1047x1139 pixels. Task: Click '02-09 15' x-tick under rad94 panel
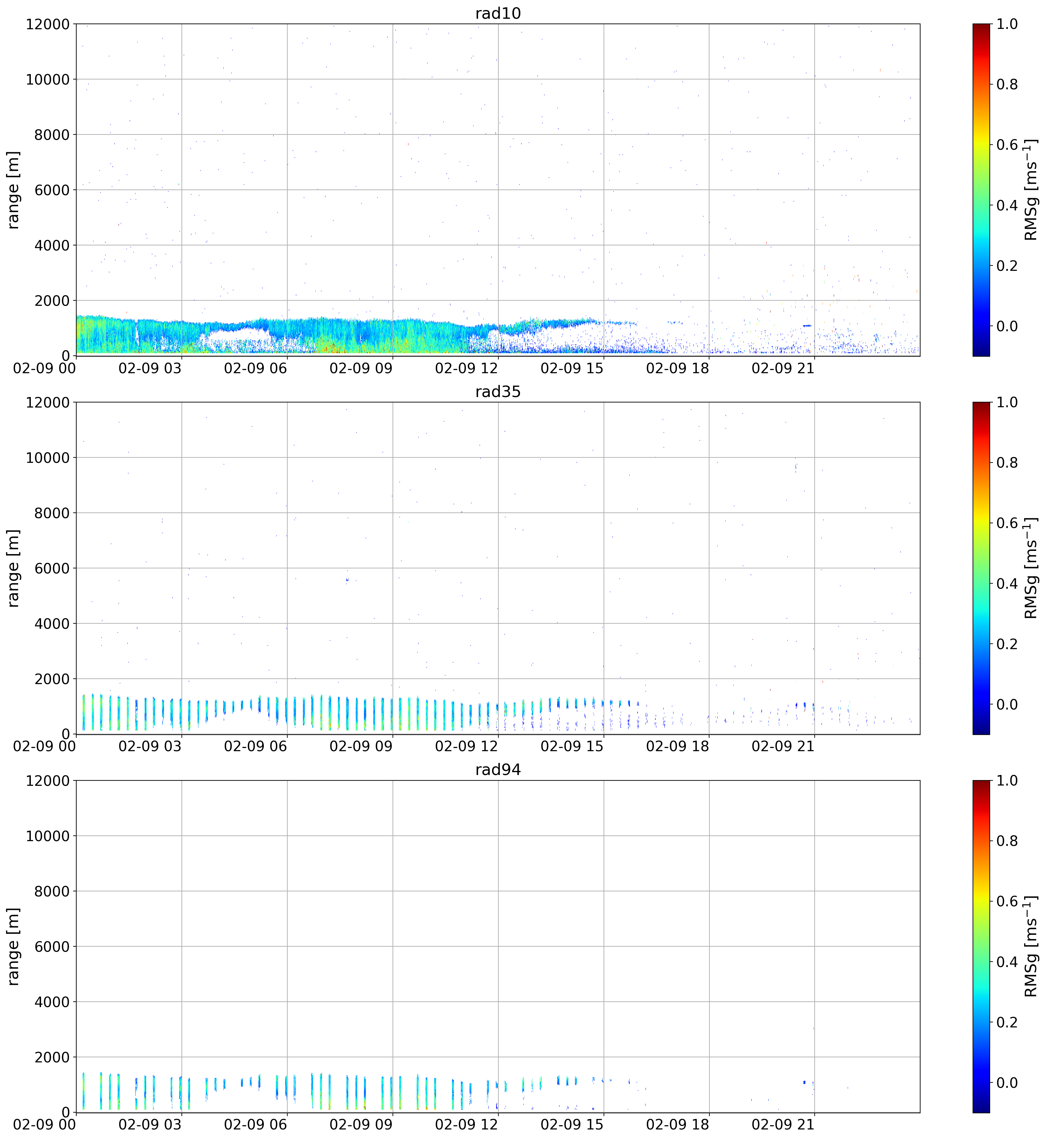click(572, 1125)
